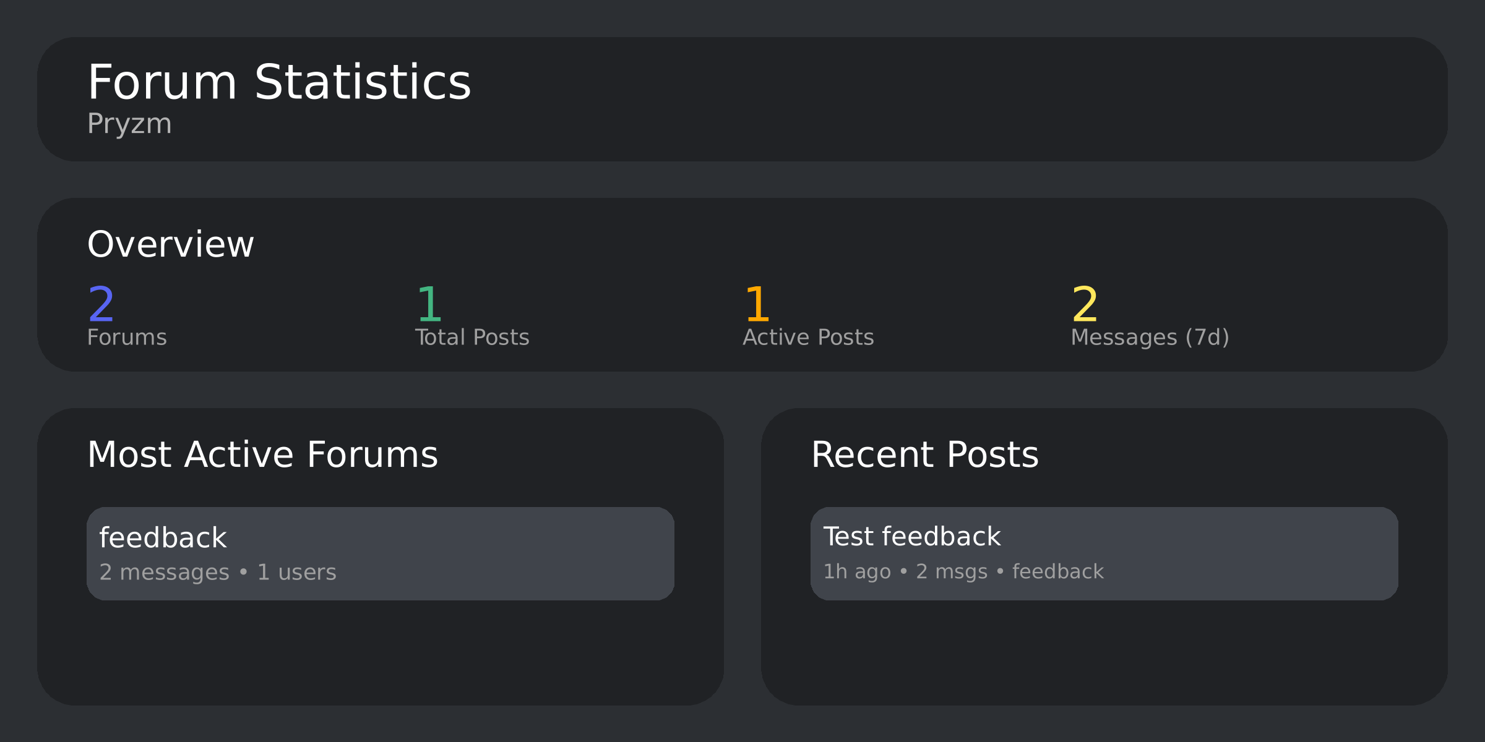
Task: Click the Overview section heading
Action: click(171, 243)
